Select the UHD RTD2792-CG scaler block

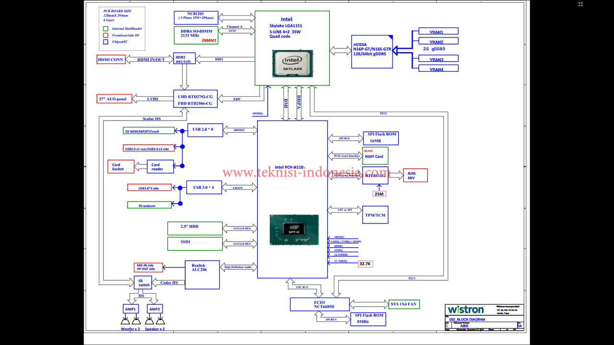pyautogui.click(x=195, y=99)
